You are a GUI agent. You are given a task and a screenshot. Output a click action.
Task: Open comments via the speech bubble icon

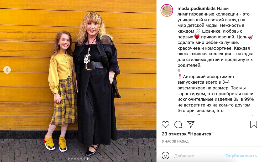pos(178,124)
